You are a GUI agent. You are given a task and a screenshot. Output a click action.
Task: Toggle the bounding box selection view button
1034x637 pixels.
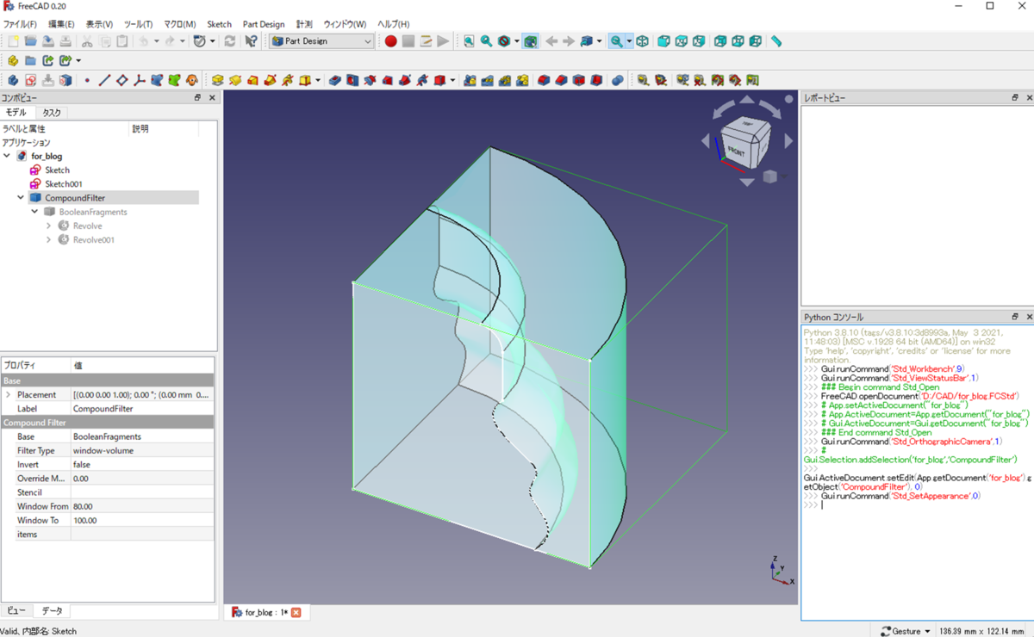531,40
